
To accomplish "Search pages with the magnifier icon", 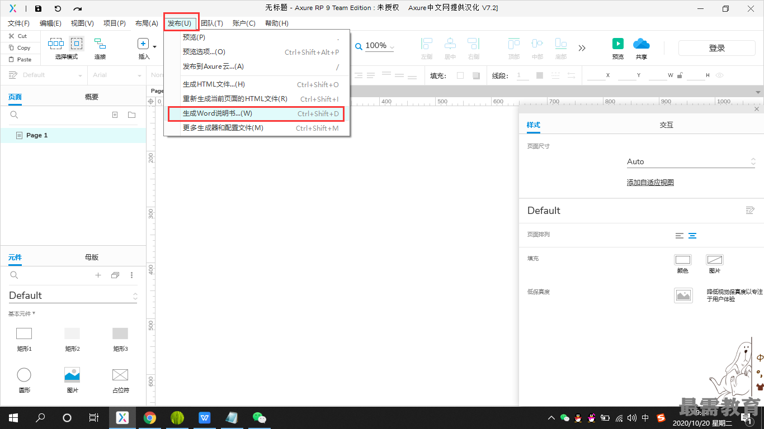I will coord(15,115).
